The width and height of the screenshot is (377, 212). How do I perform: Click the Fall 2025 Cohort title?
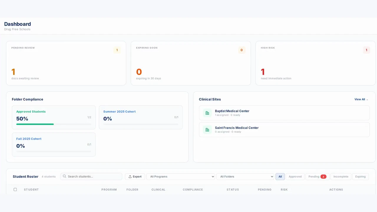point(29,139)
